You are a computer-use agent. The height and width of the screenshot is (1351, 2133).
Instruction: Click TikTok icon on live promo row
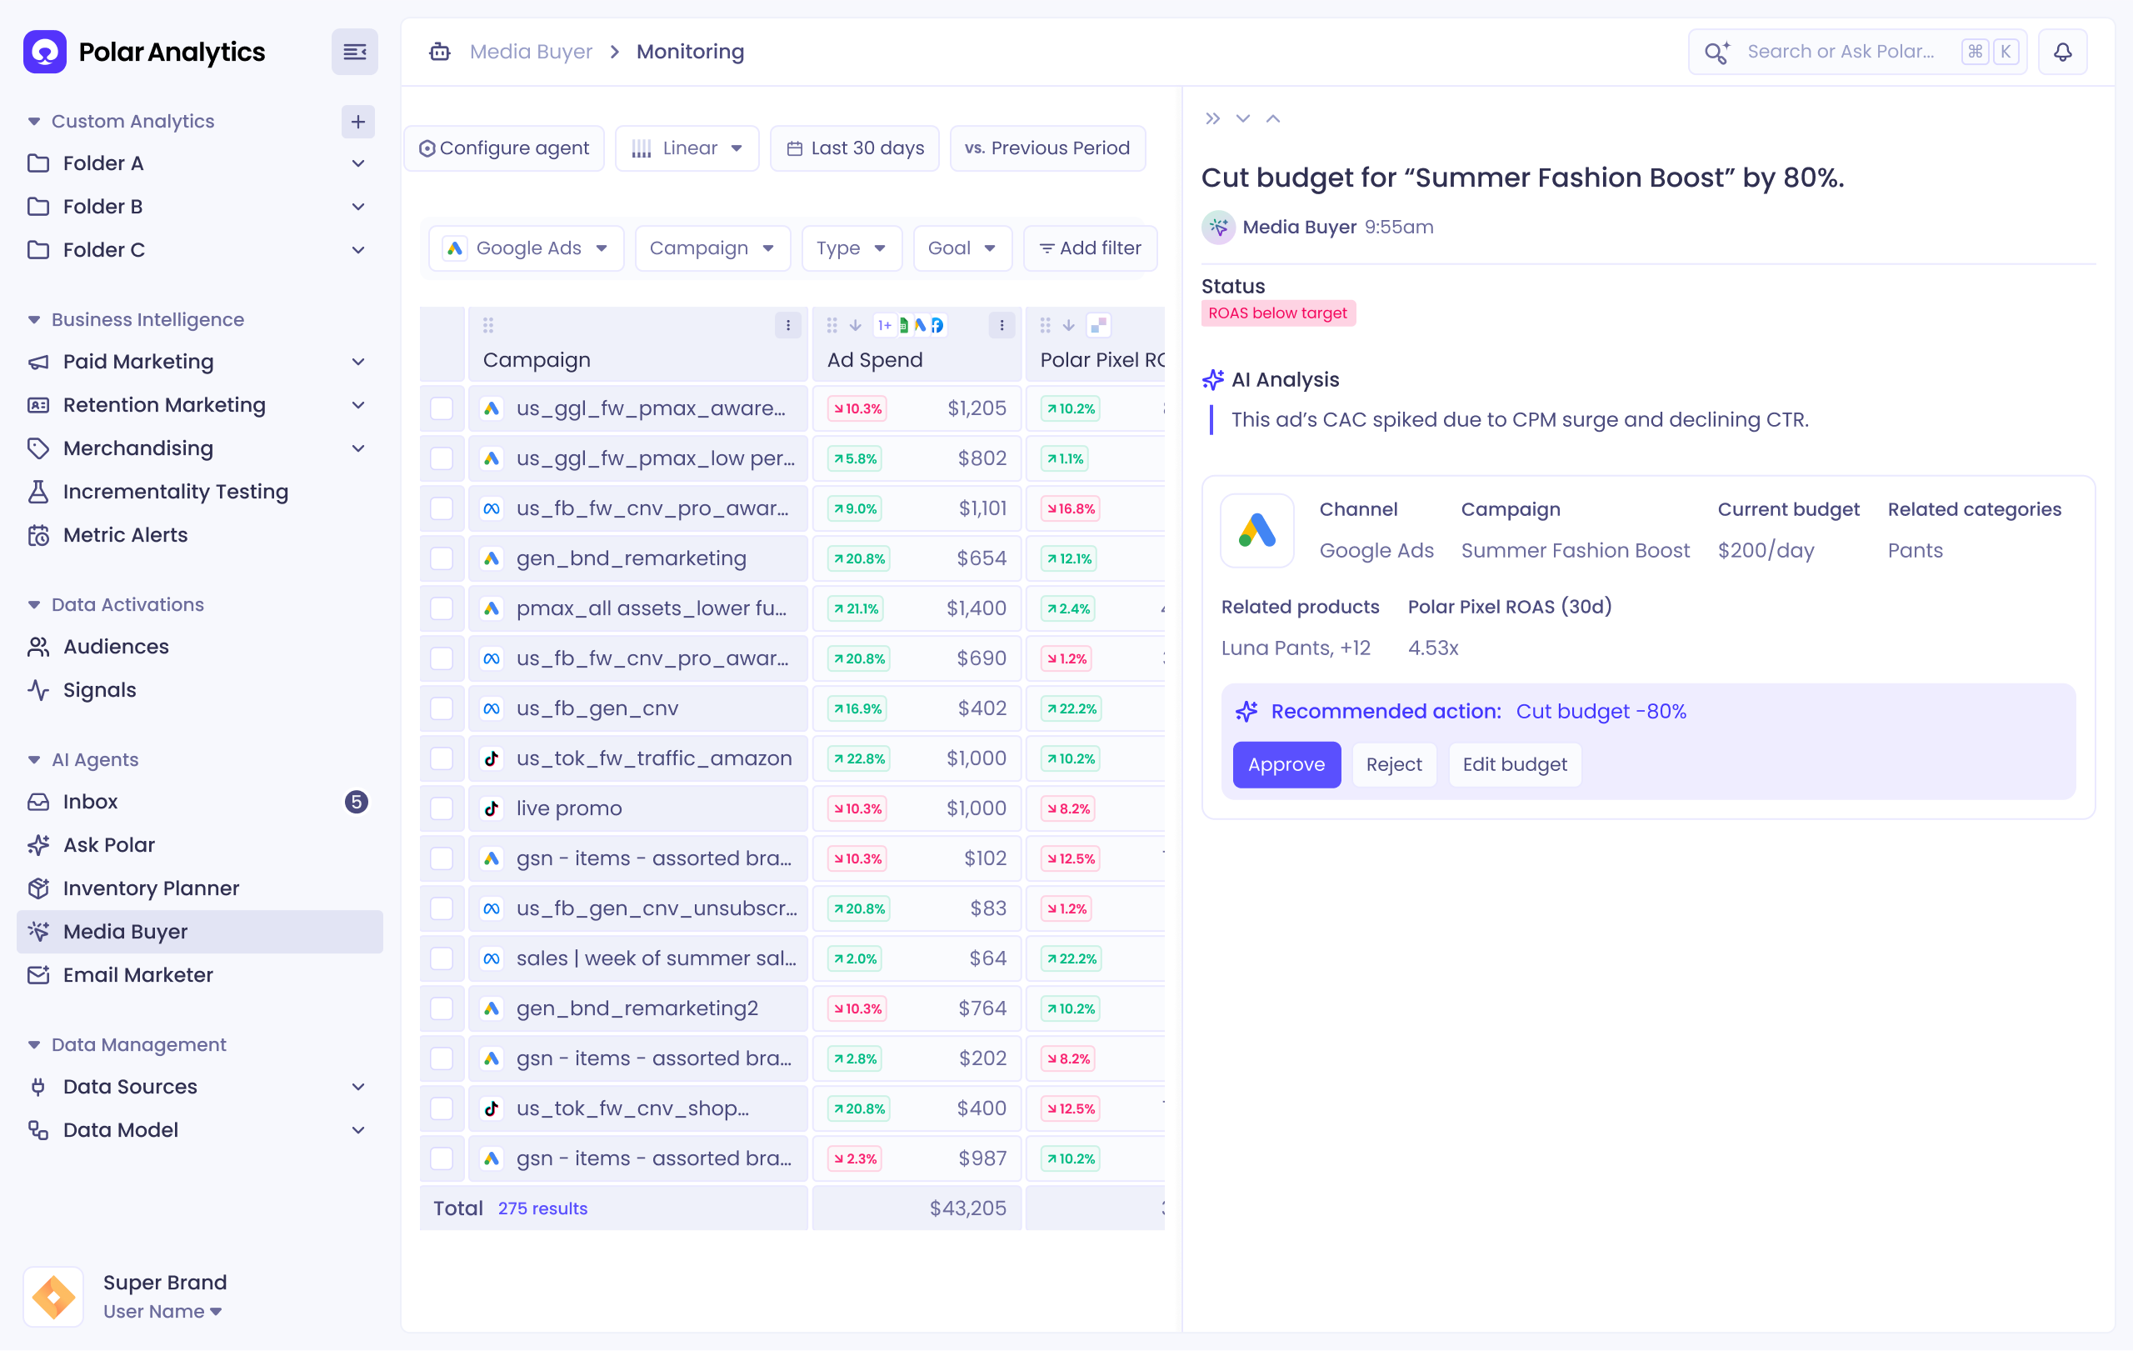tap(492, 808)
